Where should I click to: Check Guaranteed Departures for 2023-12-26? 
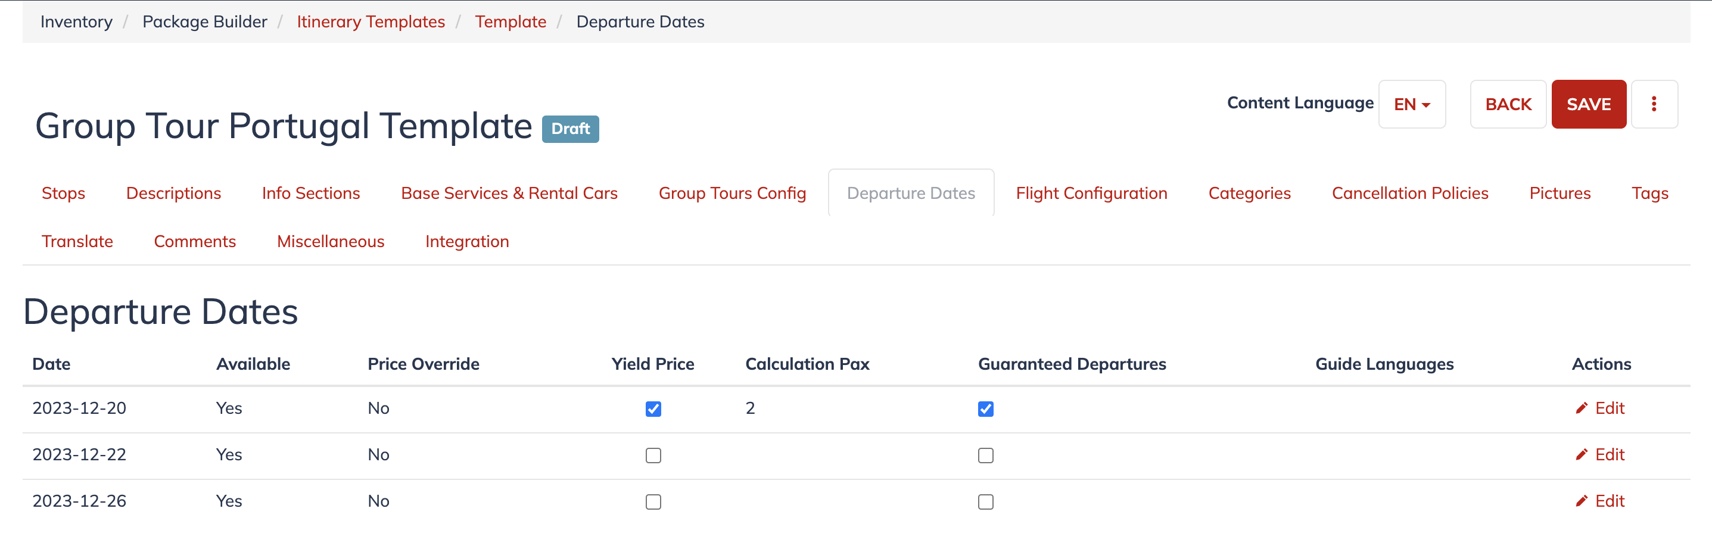tap(986, 502)
